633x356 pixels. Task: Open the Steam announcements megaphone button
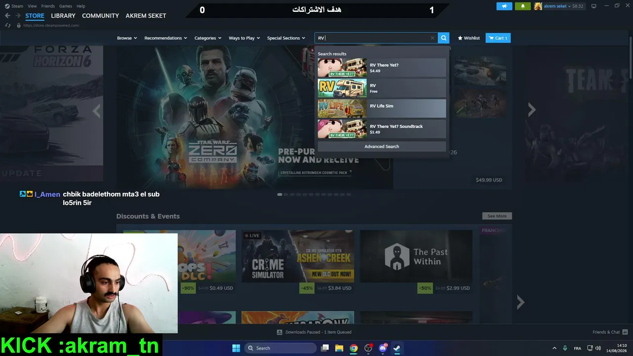(x=504, y=6)
